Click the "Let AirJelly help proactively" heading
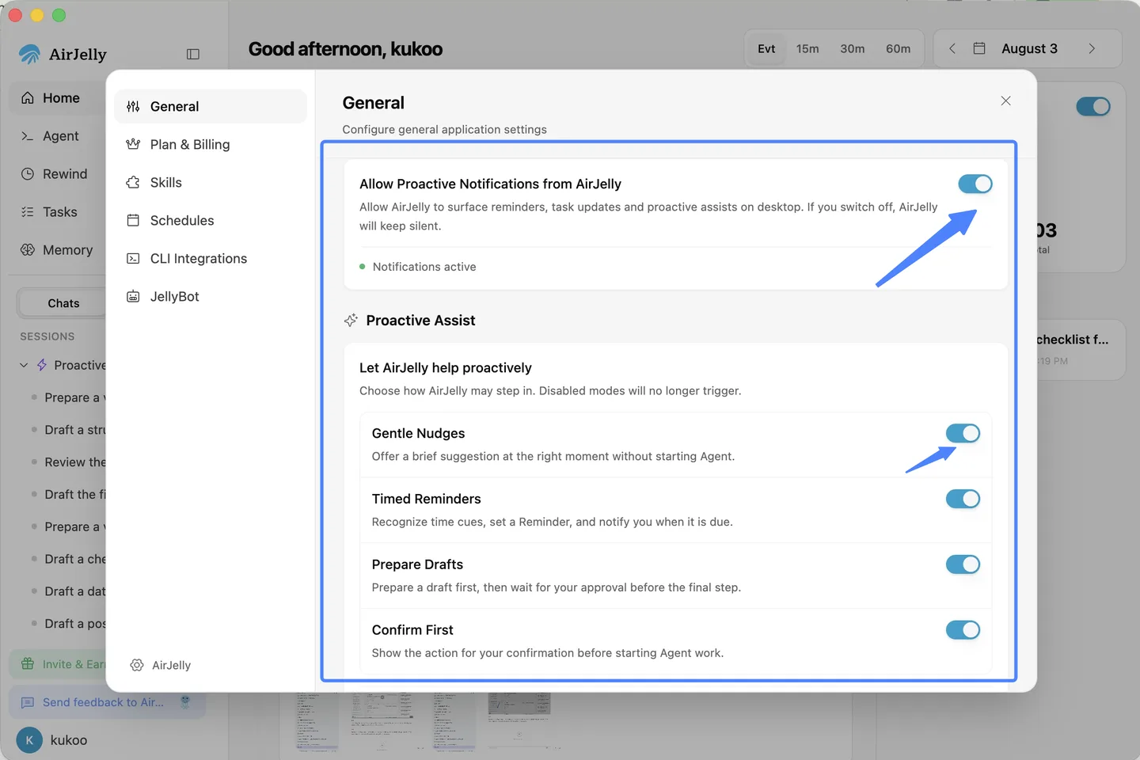Image resolution: width=1140 pixels, height=760 pixels. point(446,367)
